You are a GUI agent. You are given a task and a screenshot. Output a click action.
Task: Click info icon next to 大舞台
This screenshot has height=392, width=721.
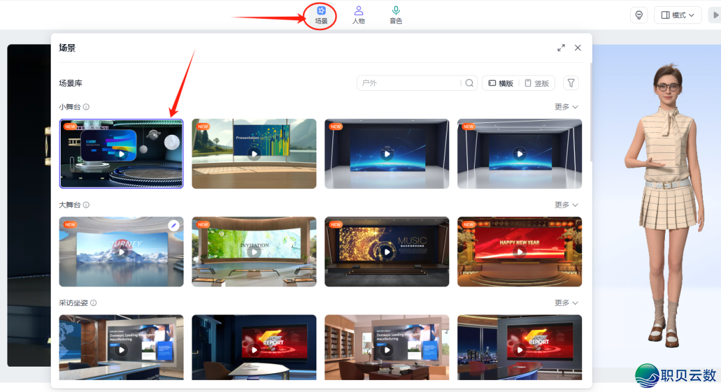(x=86, y=205)
